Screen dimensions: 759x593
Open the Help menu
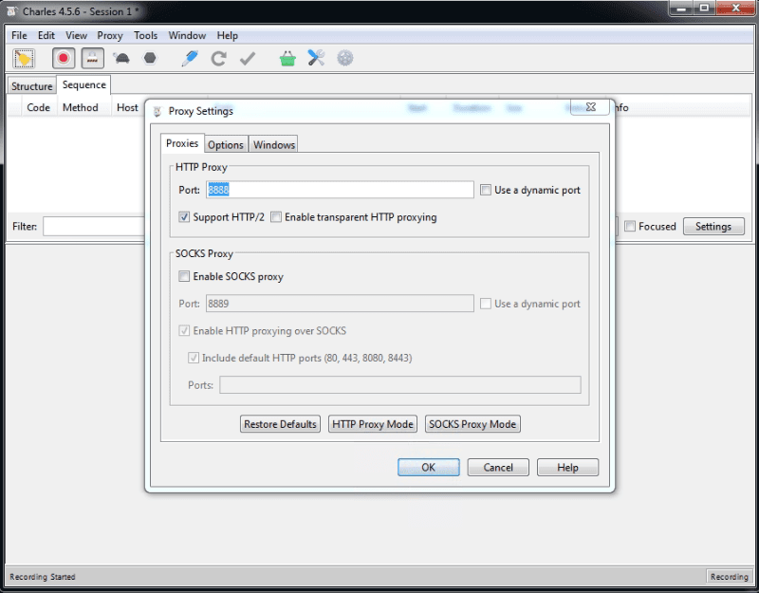point(227,35)
